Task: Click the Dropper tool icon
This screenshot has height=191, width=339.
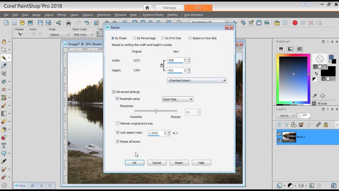Action: (x=4, y=66)
